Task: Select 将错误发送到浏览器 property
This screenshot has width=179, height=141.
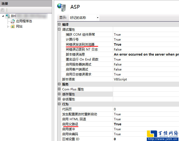Action: (80, 45)
